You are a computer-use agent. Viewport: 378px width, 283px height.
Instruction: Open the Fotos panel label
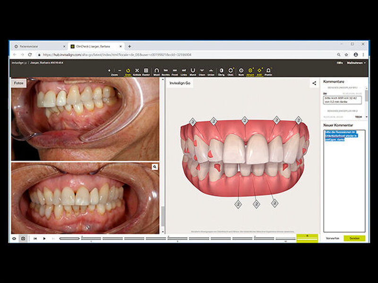18,83
